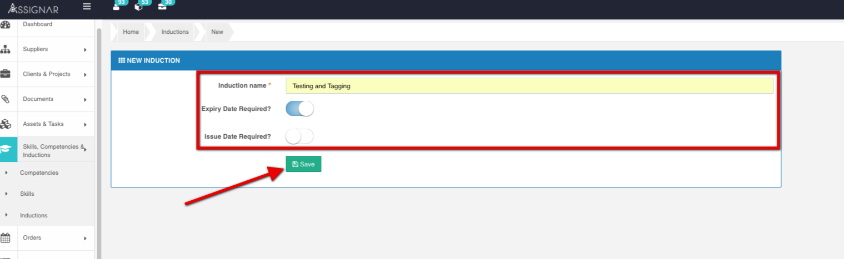This screenshot has height=259, width=844.
Task: Click the NEW INDUCTION panel header
Action: 446,60
